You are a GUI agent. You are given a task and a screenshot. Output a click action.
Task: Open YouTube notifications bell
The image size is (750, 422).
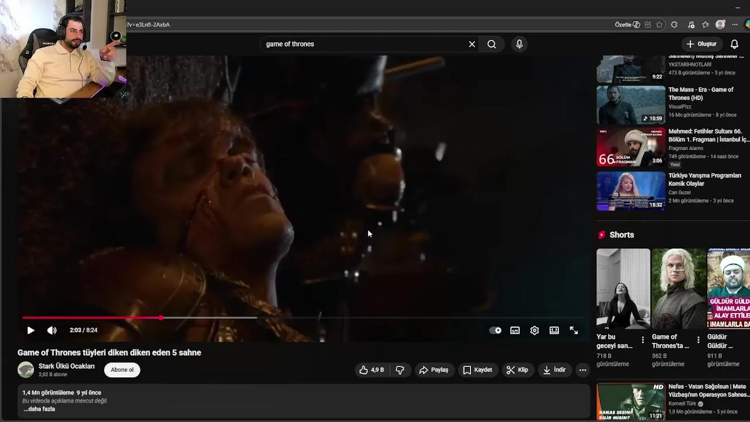click(x=734, y=44)
